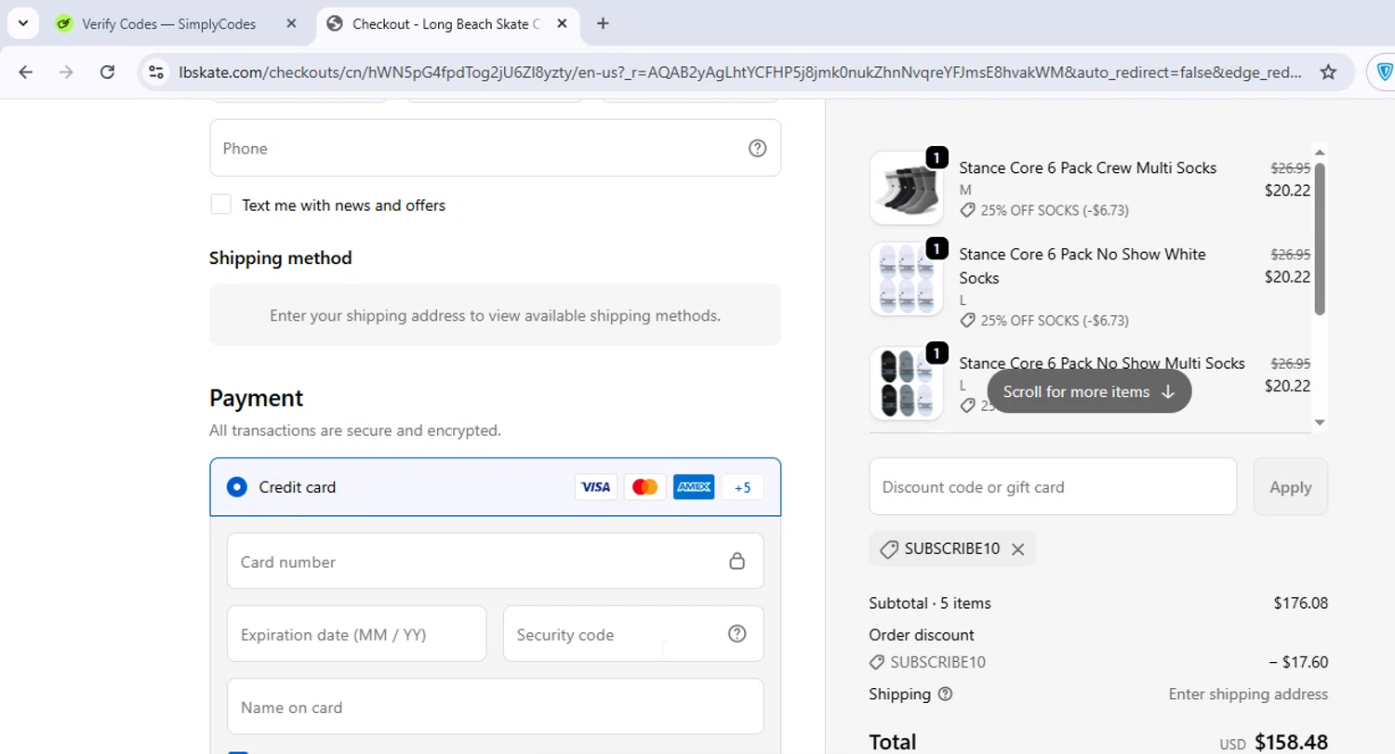Reload the checkout page
1395x754 pixels.
click(x=107, y=73)
